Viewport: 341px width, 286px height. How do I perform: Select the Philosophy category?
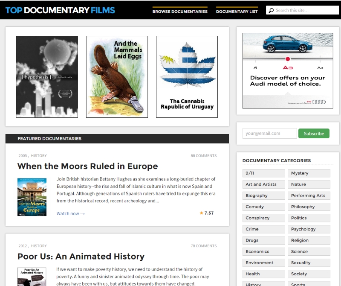click(309, 207)
